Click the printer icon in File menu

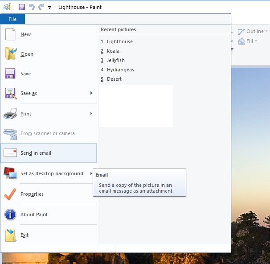[x=10, y=114]
